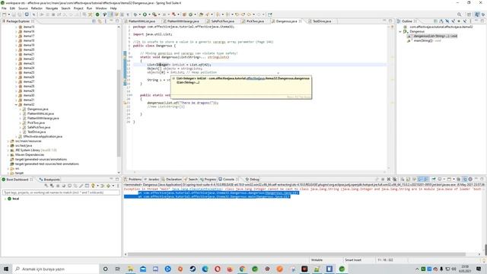
Task: Click Task View icon on taskbar
Action: pos(118,269)
